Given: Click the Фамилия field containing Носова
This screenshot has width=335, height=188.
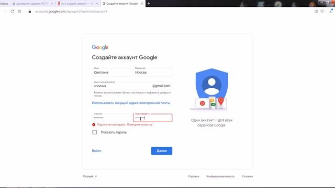Looking at the screenshot, I should pyautogui.click(x=152, y=72).
